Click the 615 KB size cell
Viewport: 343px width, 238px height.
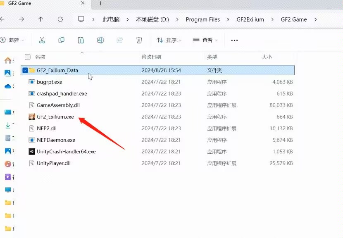tap(285, 94)
